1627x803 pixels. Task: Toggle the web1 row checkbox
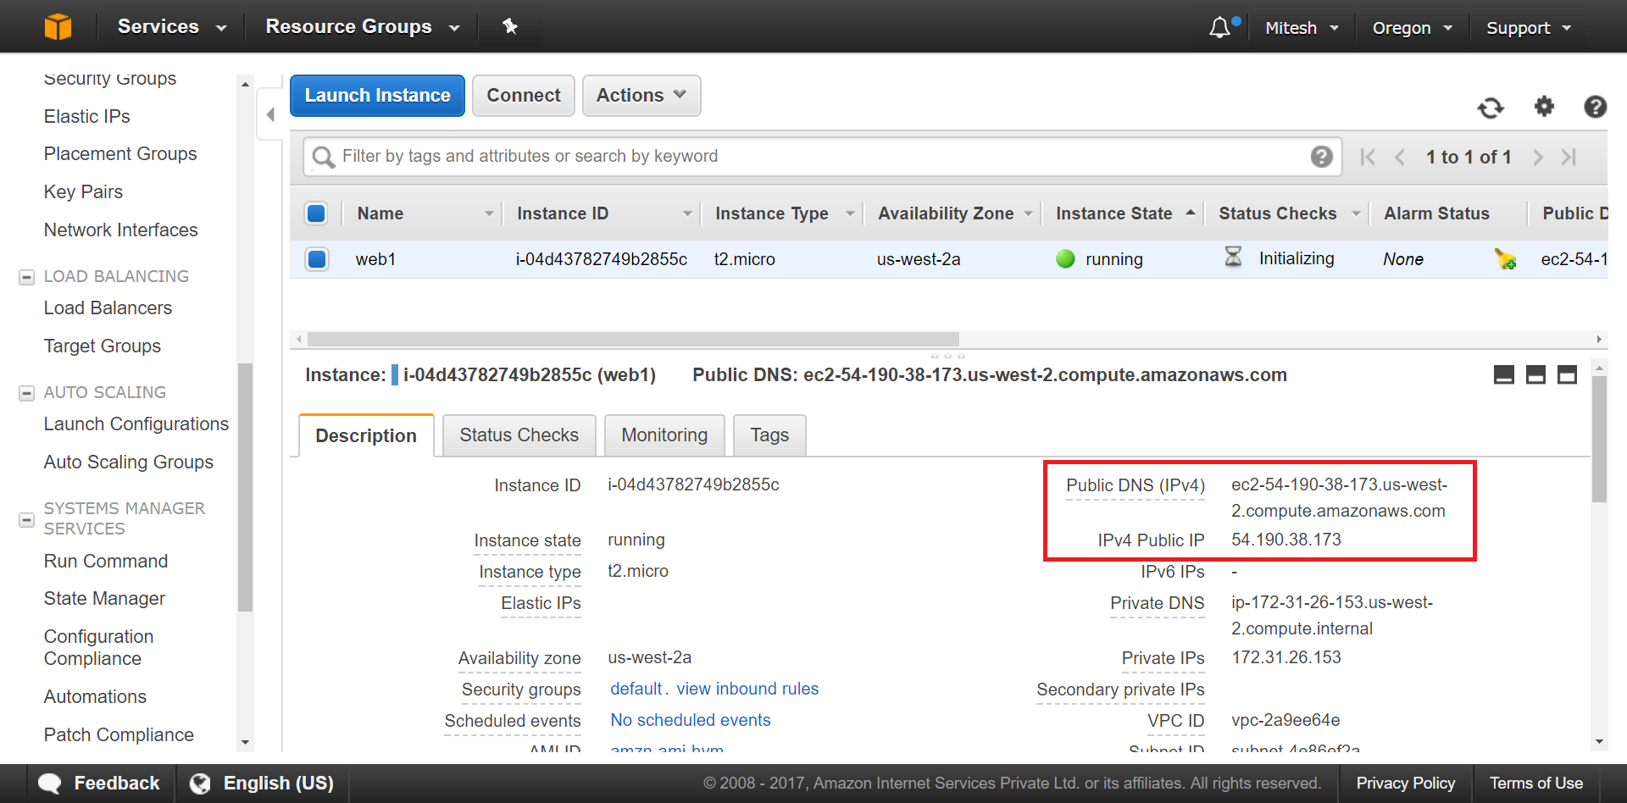point(317,259)
